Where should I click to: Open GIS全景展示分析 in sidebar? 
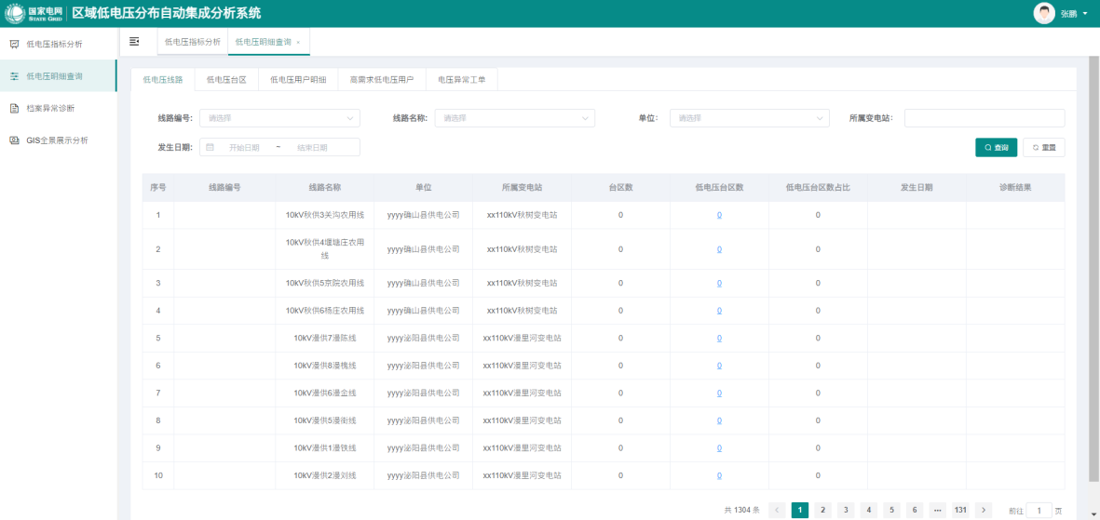point(59,140)
